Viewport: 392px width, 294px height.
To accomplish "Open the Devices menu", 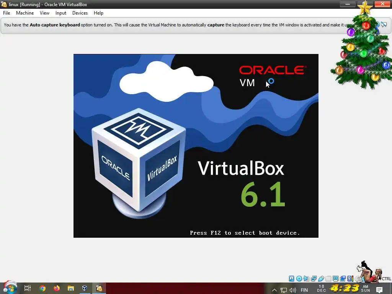I will (80, 13).
